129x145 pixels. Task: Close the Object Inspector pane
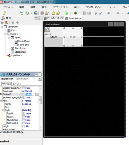tap(39, 75)
